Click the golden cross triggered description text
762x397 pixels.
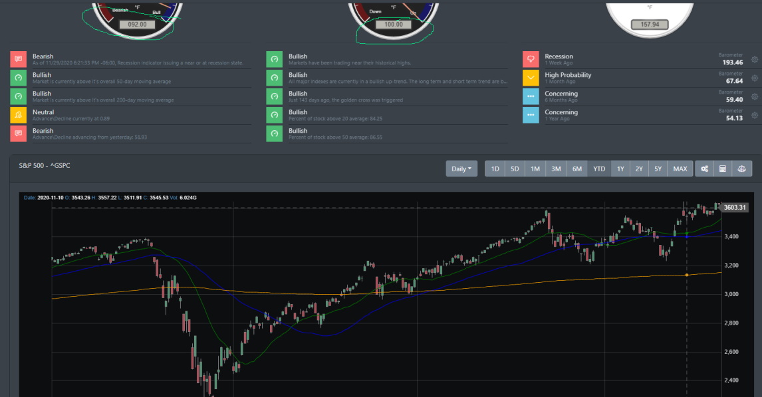click(x=346, y=100)
